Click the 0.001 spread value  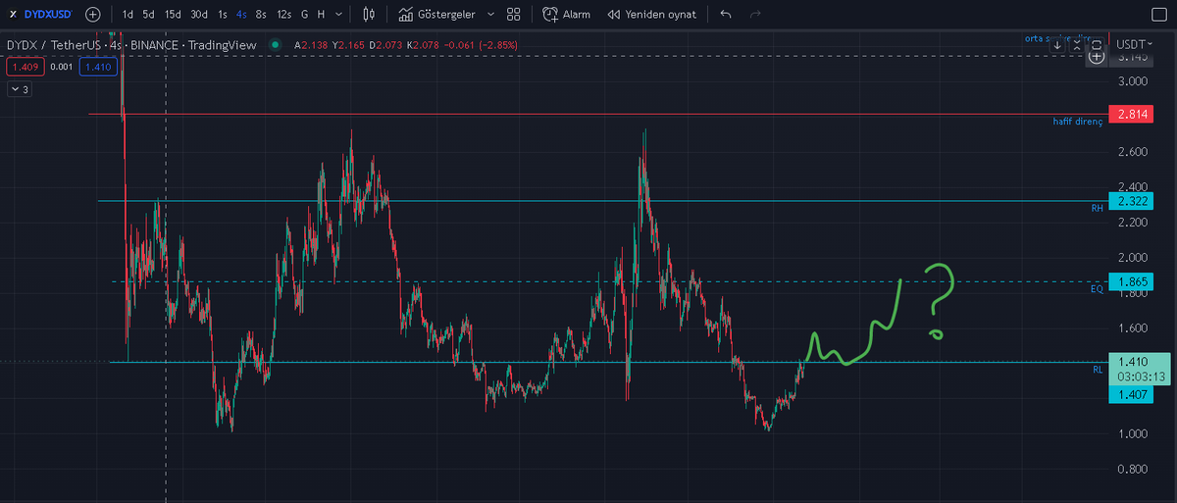[60, 67]
